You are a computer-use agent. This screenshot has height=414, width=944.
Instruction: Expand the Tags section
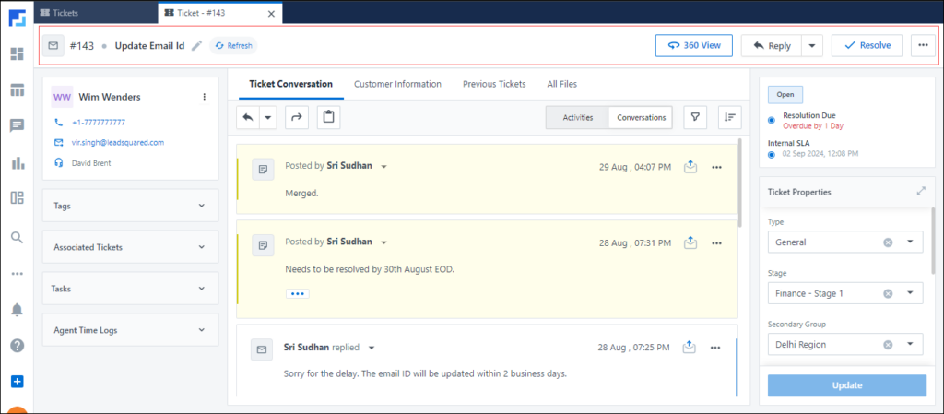pyautogui.click(x=131, y=206)
